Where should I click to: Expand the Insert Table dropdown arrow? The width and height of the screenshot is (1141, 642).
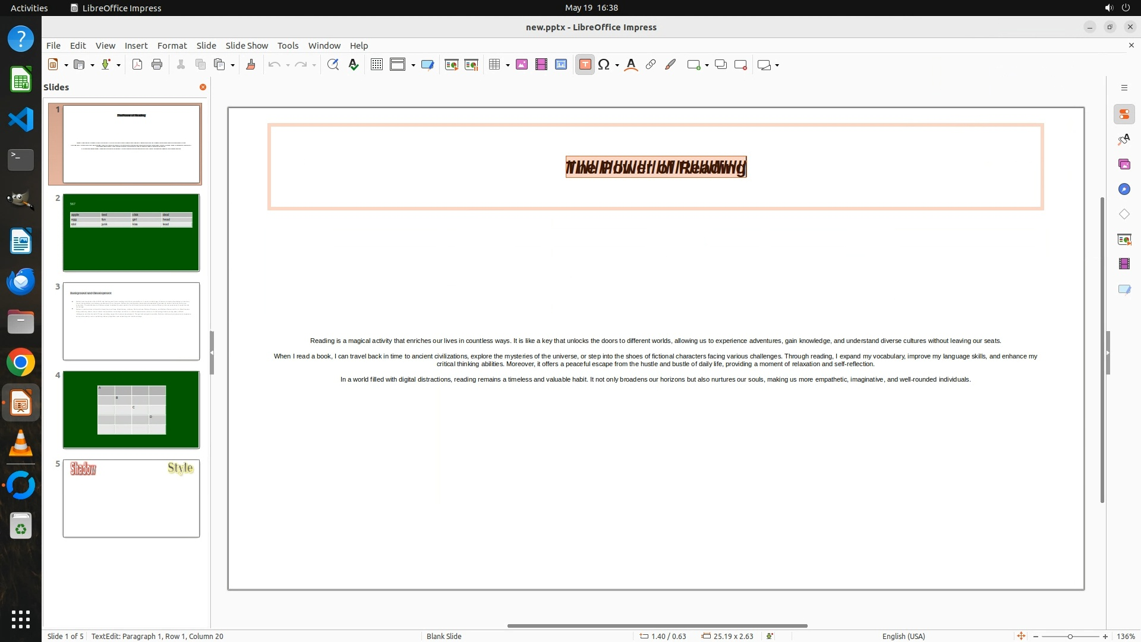(508, 65)
